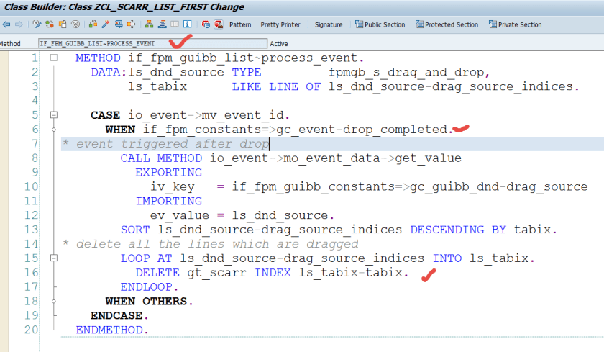Click 'iv_key' parameter on line 10
Viewport: 604px width, 352px height.
pyautogui.click(x=172, y=187)
